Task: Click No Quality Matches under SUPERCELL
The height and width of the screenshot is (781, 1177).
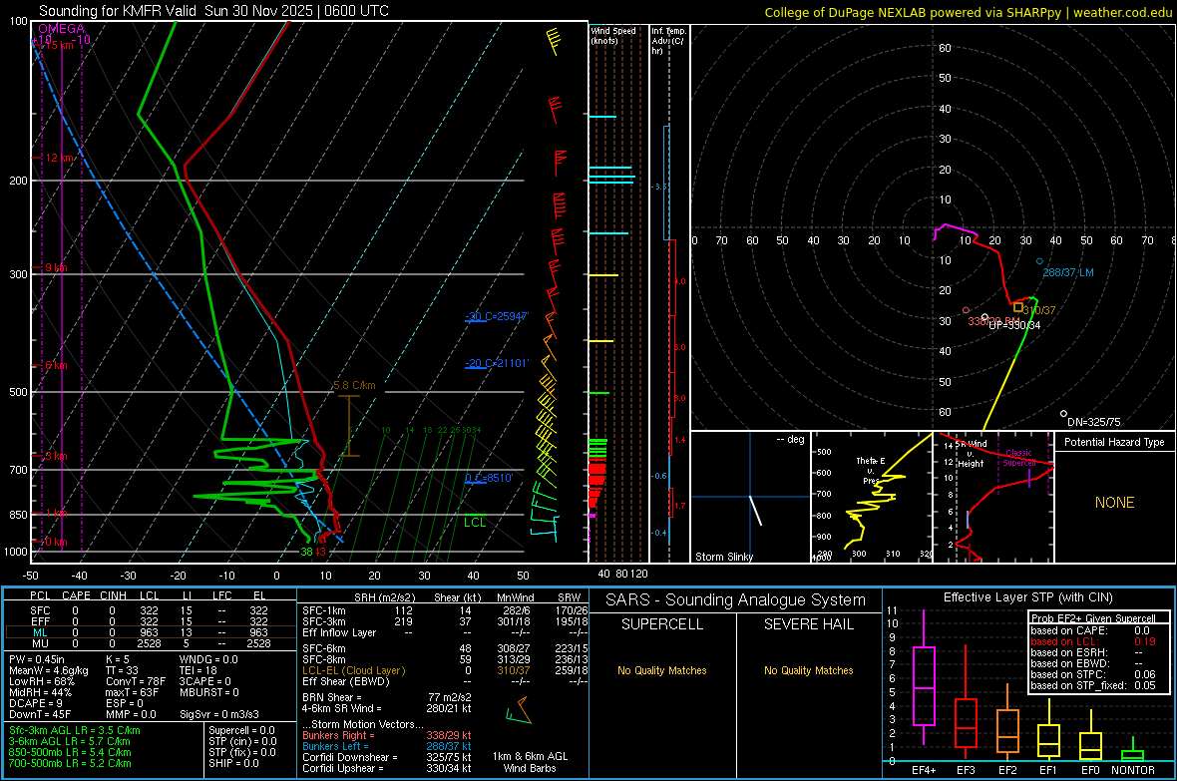Action: coord(662,670)
